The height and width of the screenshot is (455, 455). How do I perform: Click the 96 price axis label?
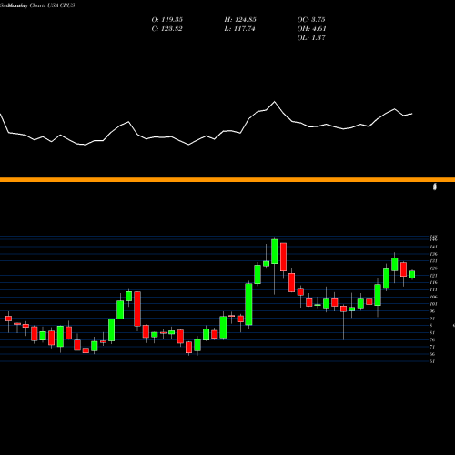[432, 311]
